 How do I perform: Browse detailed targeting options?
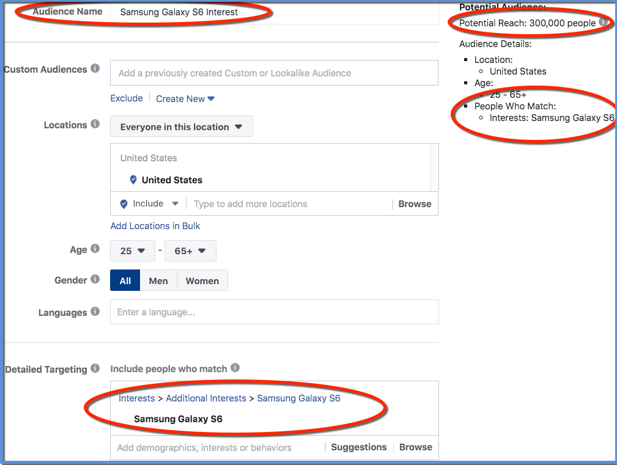click(x=416, y=447)
